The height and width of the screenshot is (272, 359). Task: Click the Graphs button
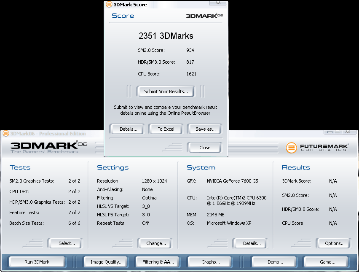210,262
